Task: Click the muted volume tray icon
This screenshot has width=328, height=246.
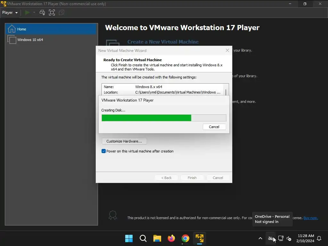Action: point(289,238)
